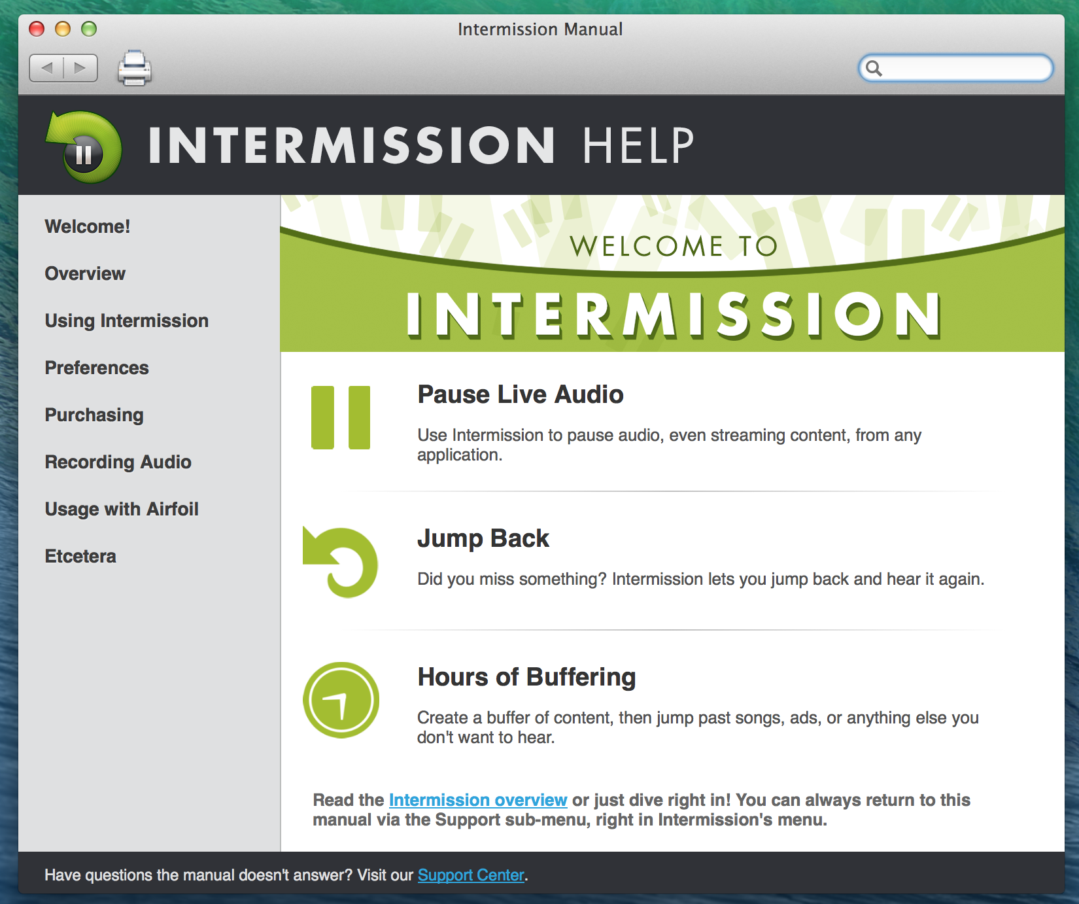Image resolution: width=1079 pixels, height=904 pixels.
Task: Go forward with the right arrow button
Action: [80, 68]
